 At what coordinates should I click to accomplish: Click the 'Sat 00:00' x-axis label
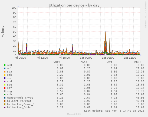tap(86, 58)
